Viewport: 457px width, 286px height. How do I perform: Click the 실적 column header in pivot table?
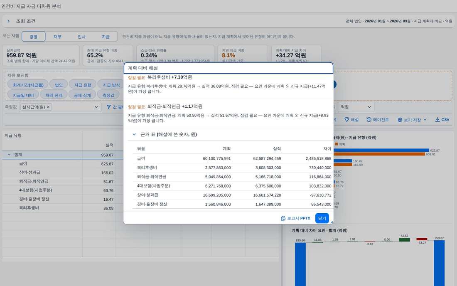point(109,145)
